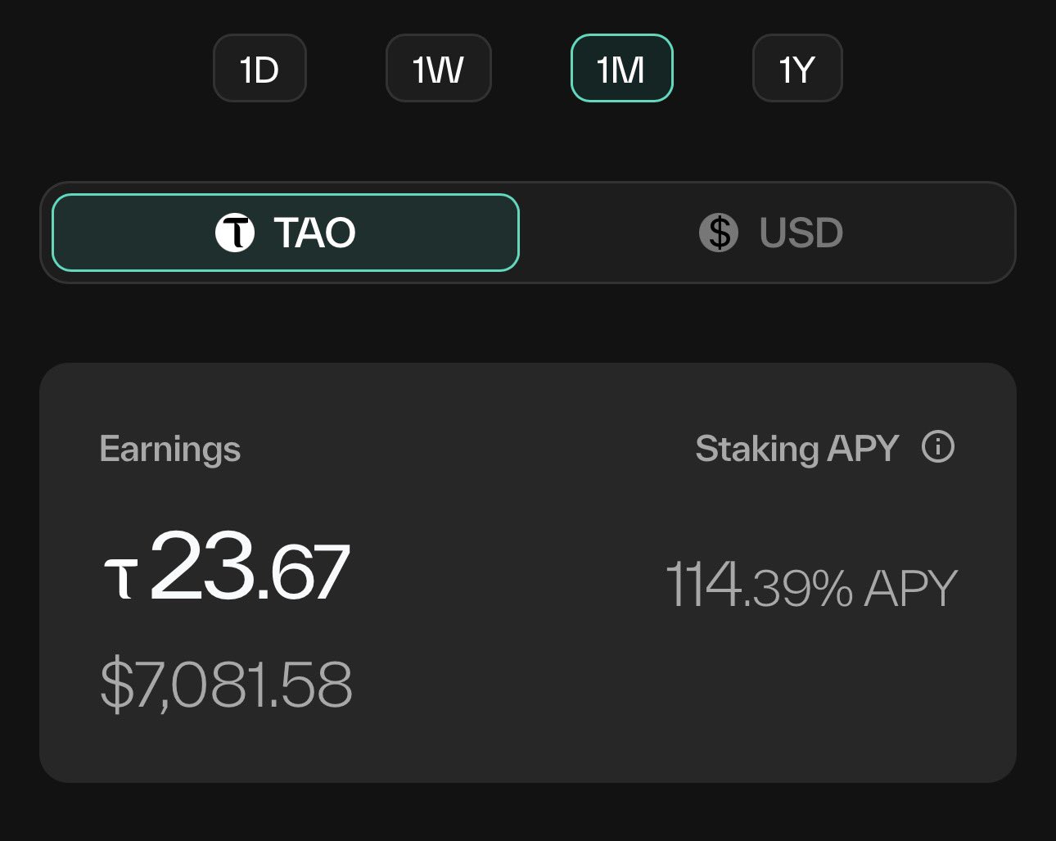Click the 114.39% APY figure
Screen dimensions: 1056x841
point(759,586)
